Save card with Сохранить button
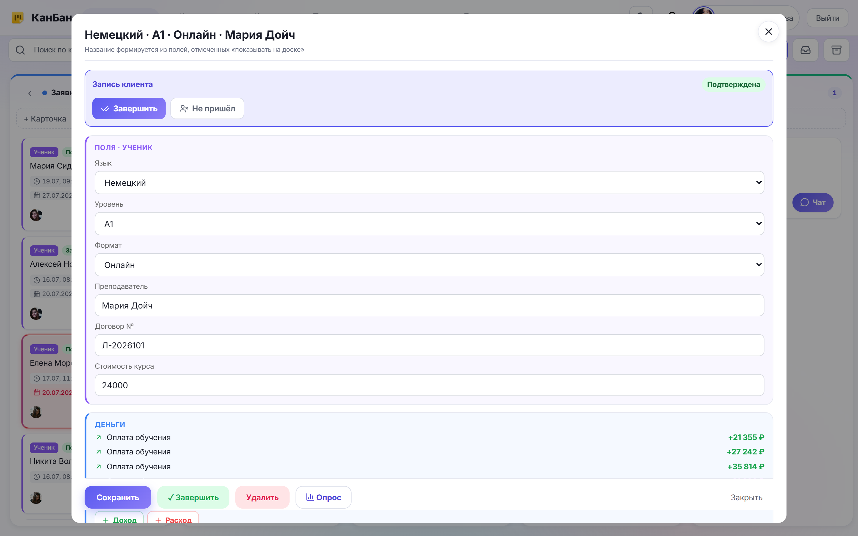This screenshot has width=858, height=536. tap(118, 497)
